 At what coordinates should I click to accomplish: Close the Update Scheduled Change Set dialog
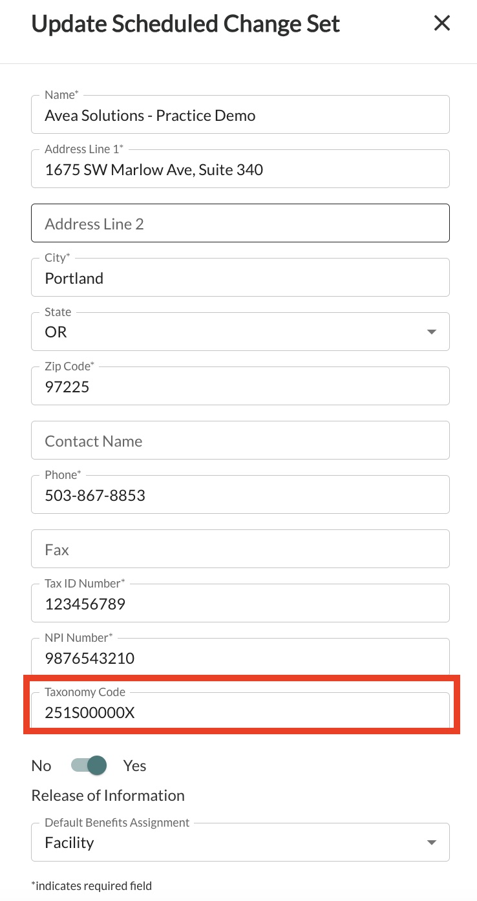click(x=441, y=24)
